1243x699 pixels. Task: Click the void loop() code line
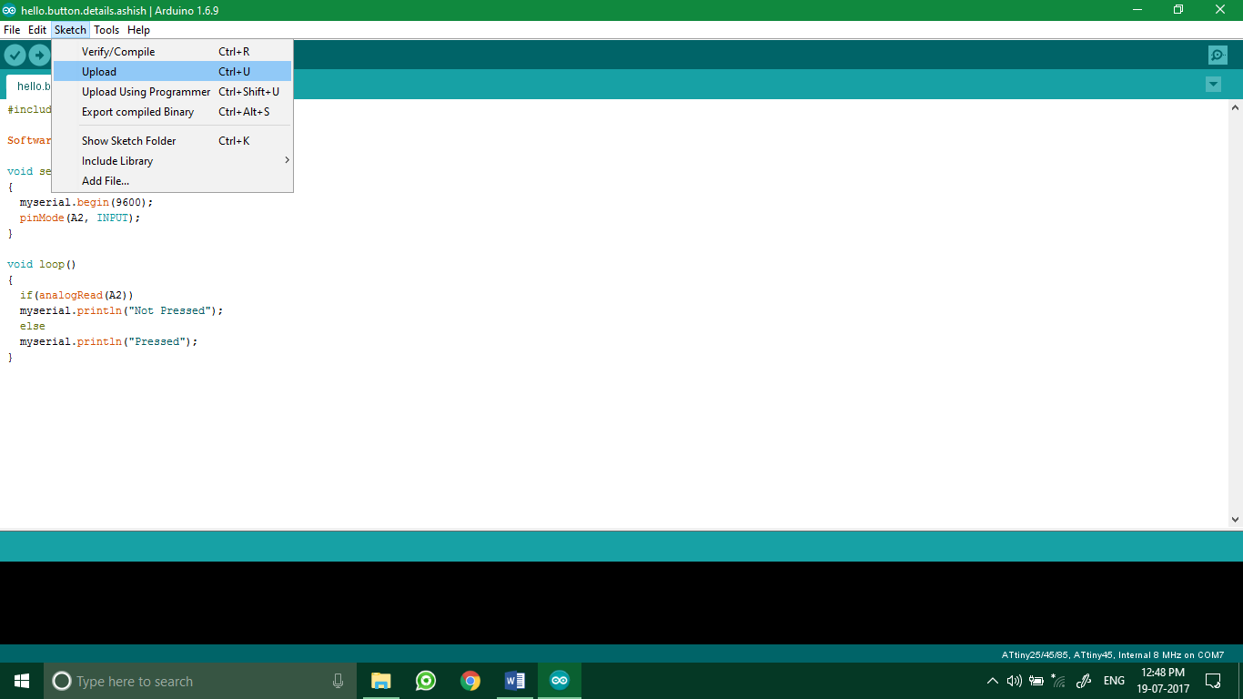coord(42,264)
